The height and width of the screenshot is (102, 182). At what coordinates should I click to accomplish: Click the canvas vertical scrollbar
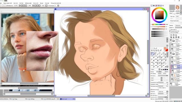click(148, 52)
